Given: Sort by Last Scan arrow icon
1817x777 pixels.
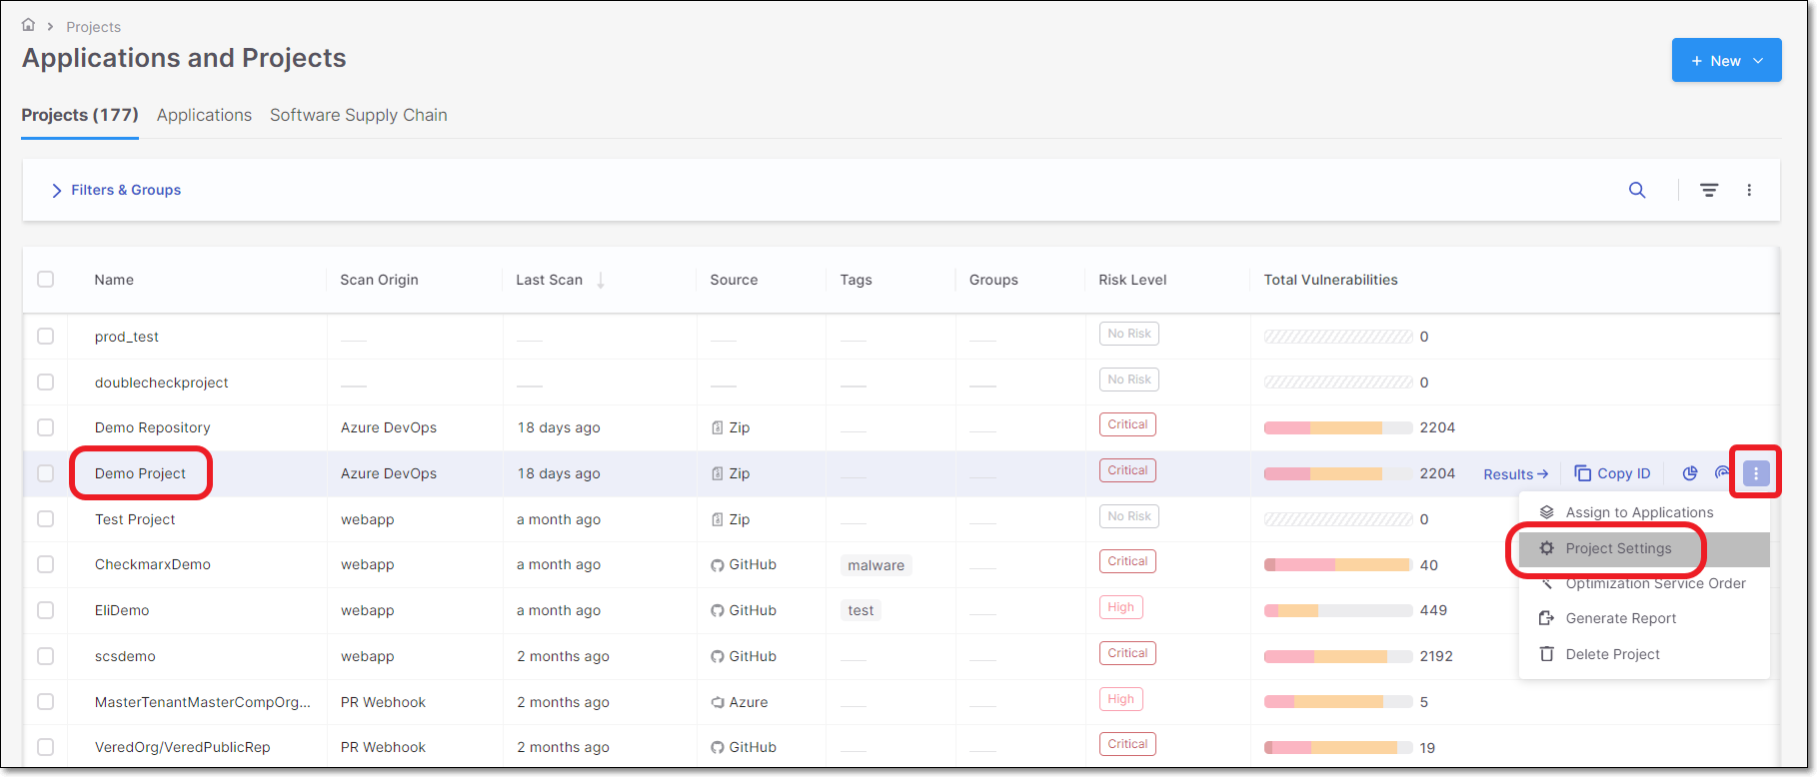Looking at the screenshot, I should coord(601,281).
